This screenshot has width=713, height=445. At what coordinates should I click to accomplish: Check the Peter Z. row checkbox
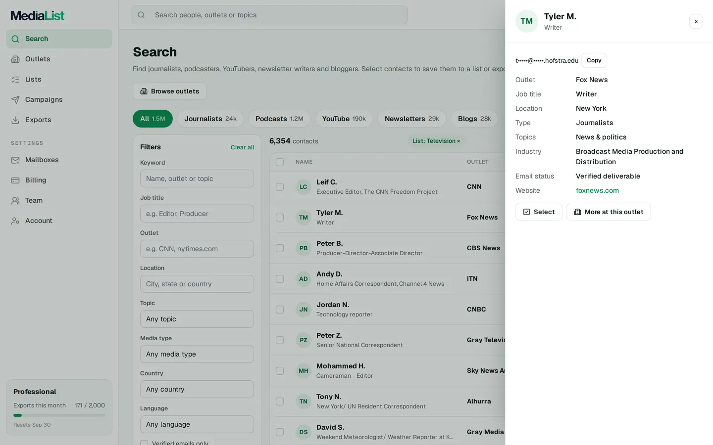click(x=280, y=340)
